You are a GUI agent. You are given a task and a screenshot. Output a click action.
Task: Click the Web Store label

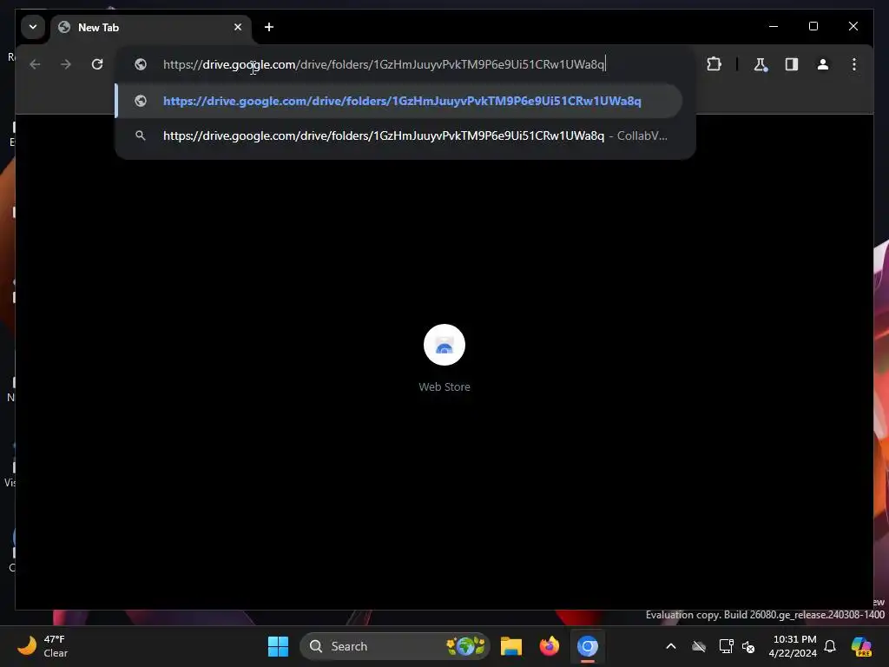click(x=444, y=386)
